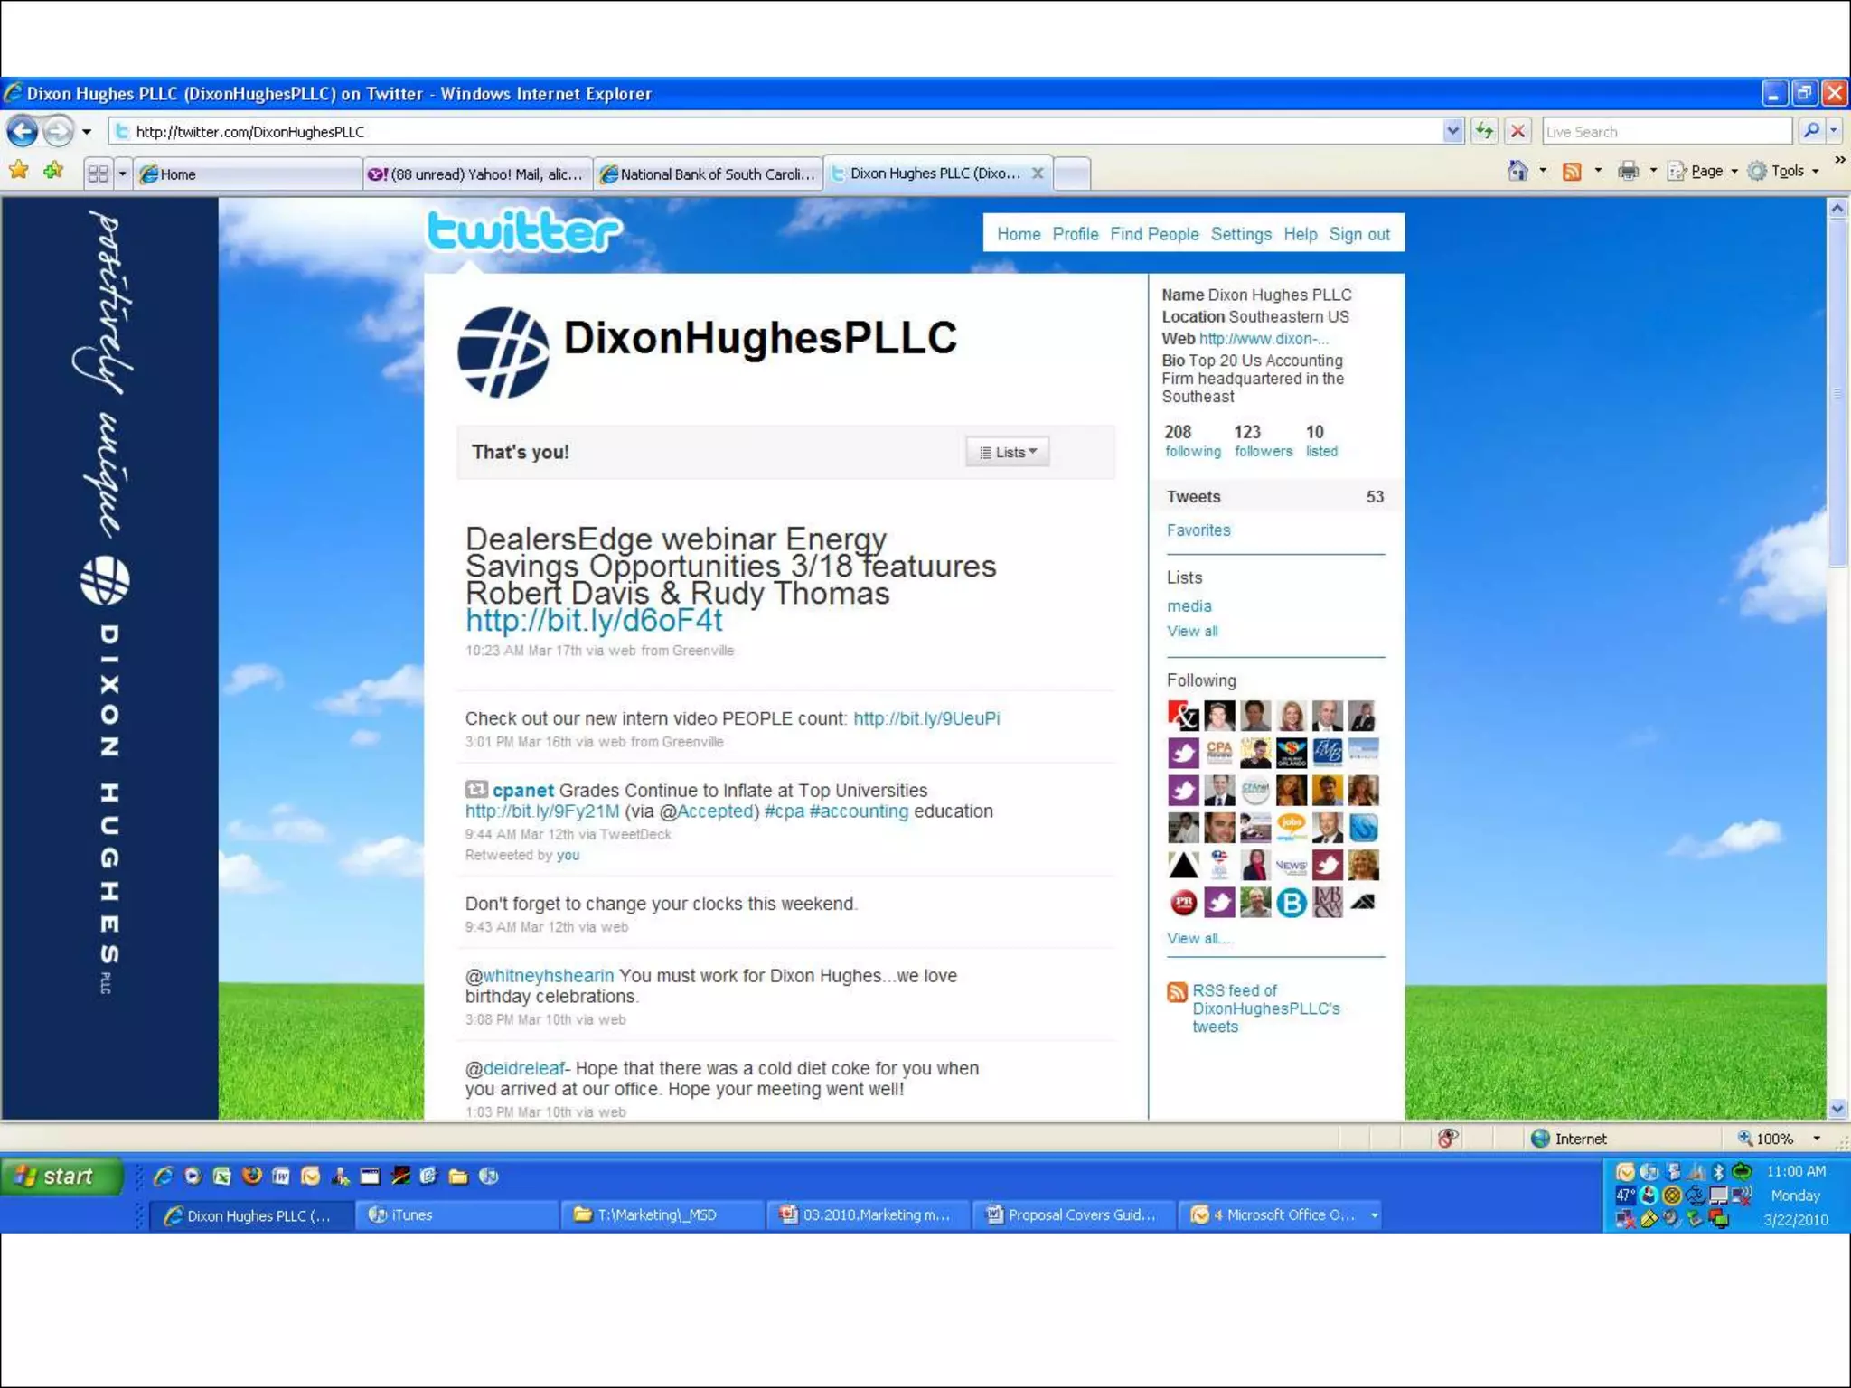1851x1388 pixels.
Task: Open Favorites Center star icon
Action: pyautogui.click(x=19, y=171)
